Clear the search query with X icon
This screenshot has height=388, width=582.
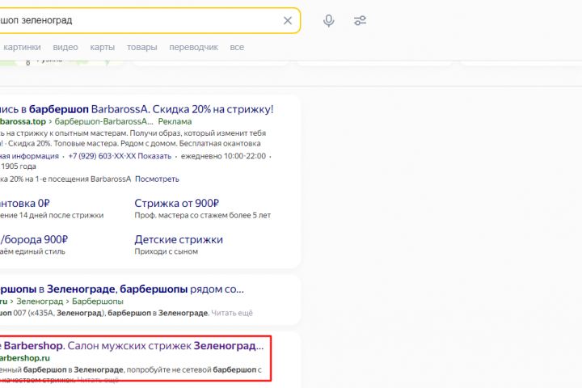coord(287,20)
